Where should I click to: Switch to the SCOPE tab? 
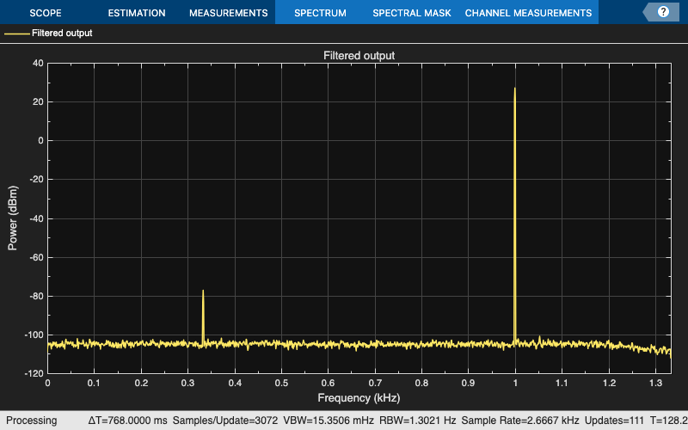coord(46,13)
